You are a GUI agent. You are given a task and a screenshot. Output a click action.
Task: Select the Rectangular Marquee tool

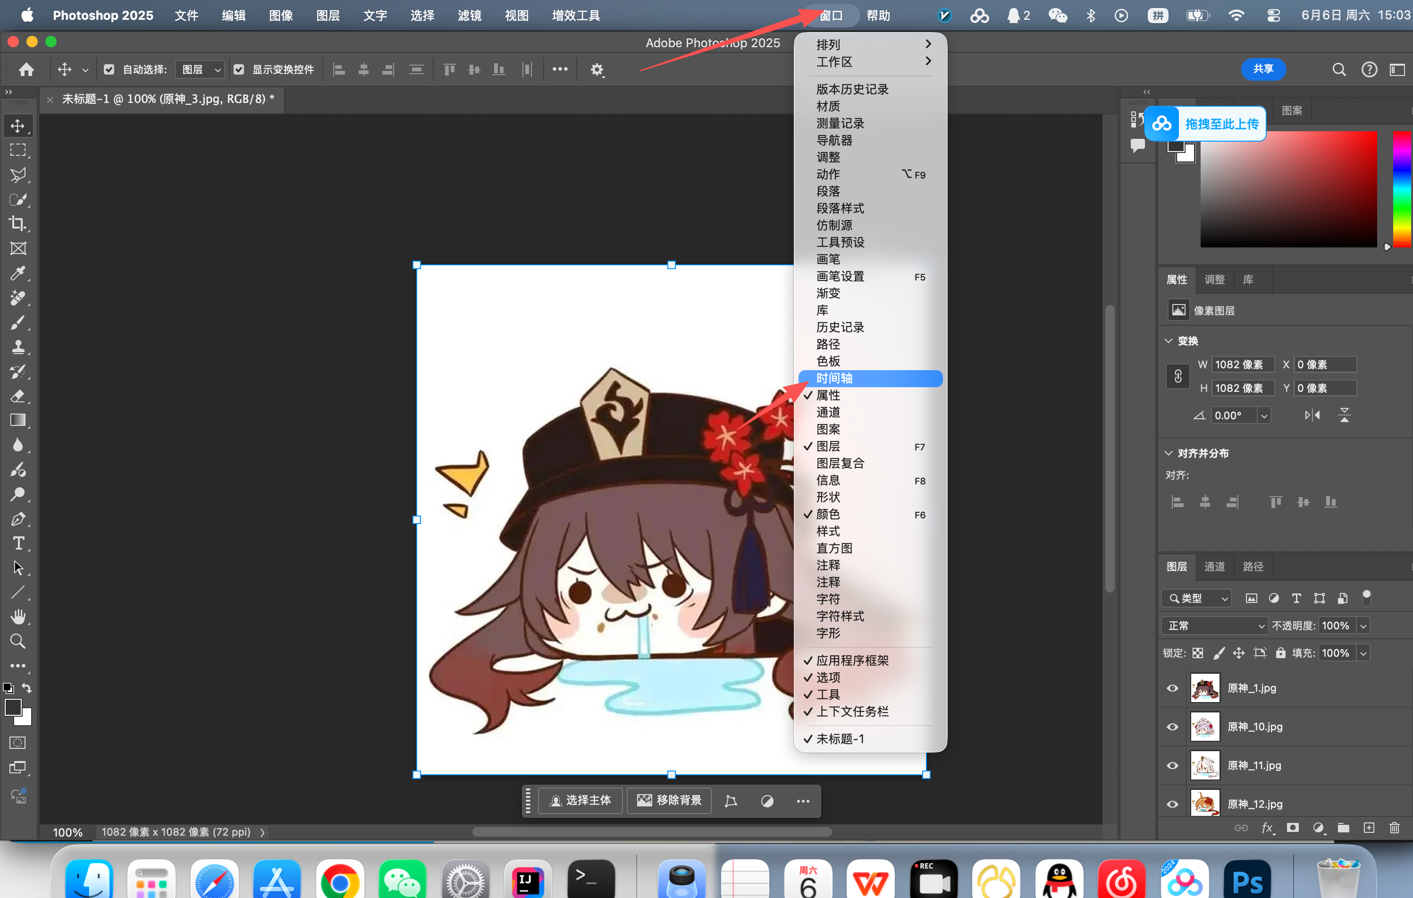(18, 150)
